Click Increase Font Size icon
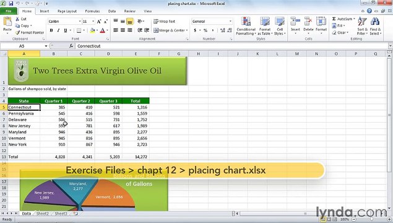Screen dimensions: 393x223 point(99,22)
